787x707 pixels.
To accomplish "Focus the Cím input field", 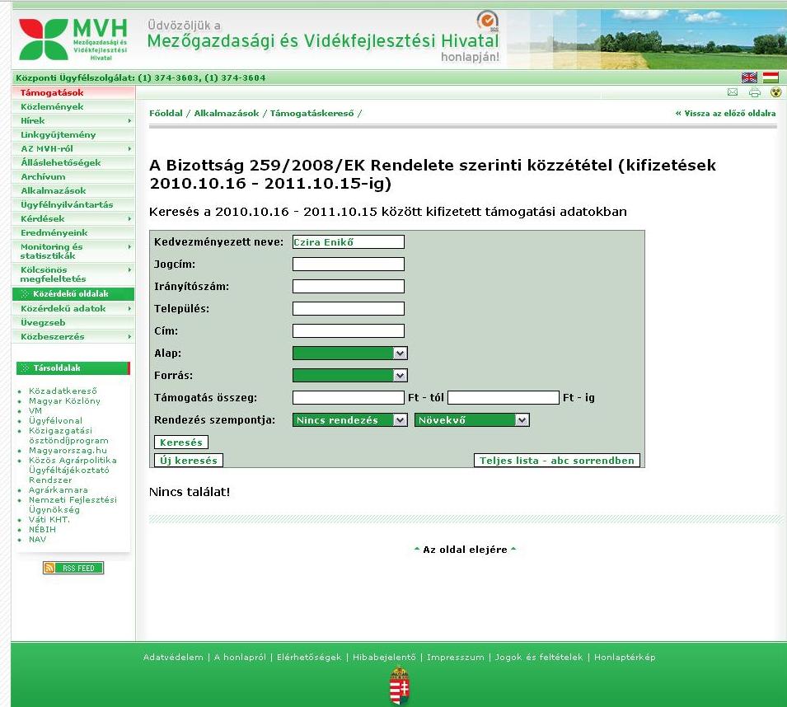I will (349, 330).
